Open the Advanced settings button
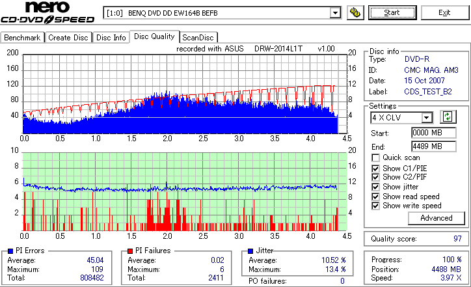The width and height of the screenshot is (471, 287). tap(437, 218)
